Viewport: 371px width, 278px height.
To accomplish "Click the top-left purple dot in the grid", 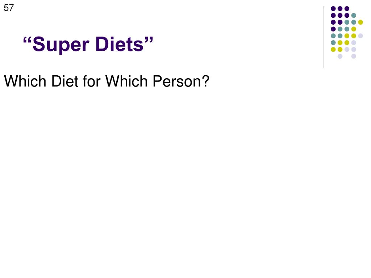I will [333, 8].
